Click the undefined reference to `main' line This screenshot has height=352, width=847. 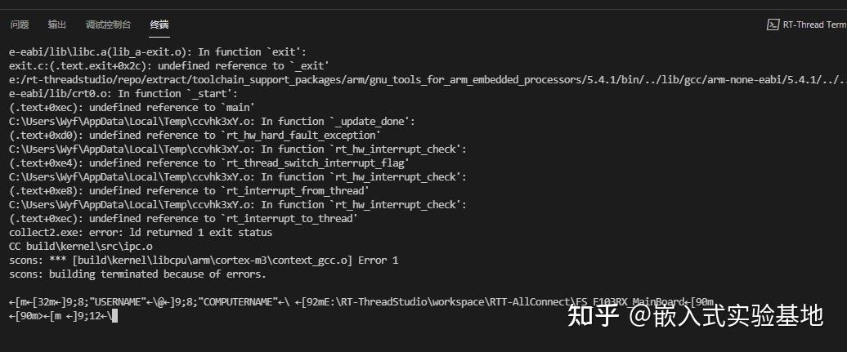(132, 107)
